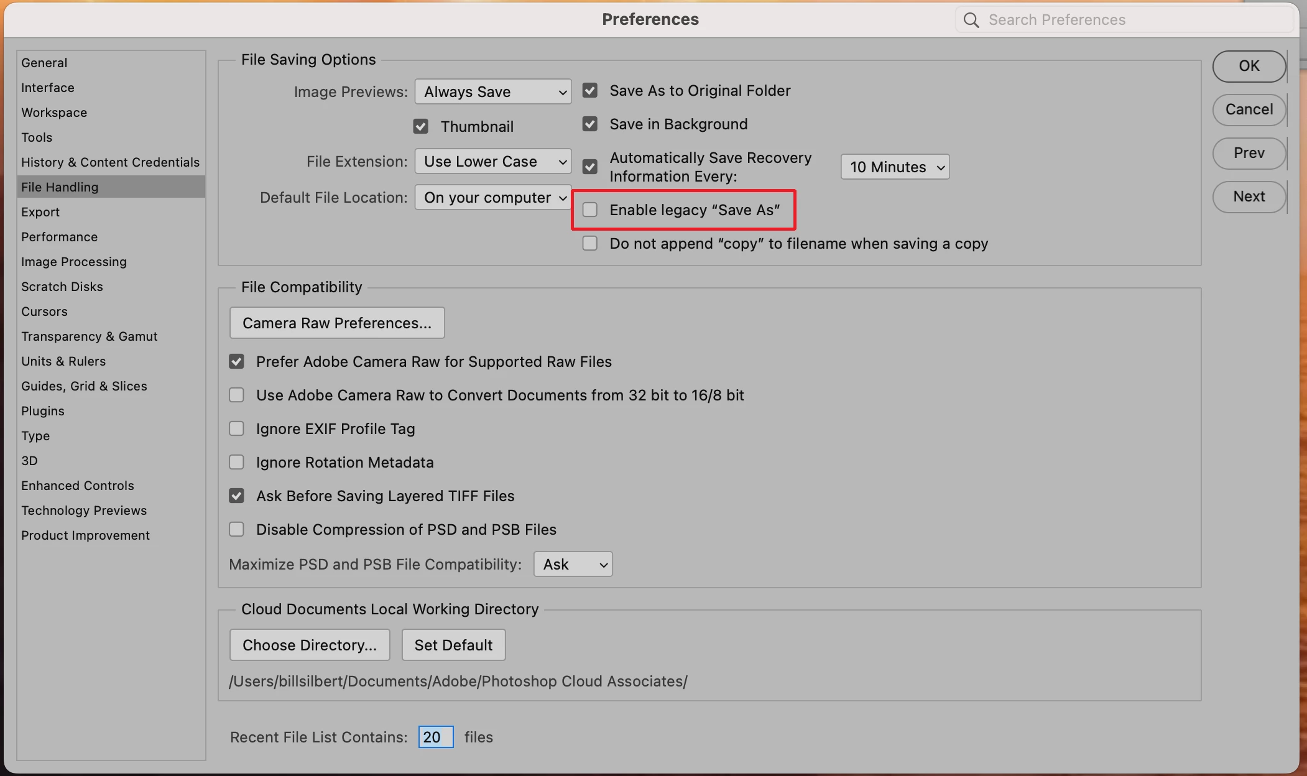
Task: Open the Export preferences section
Action: [40, 212]
